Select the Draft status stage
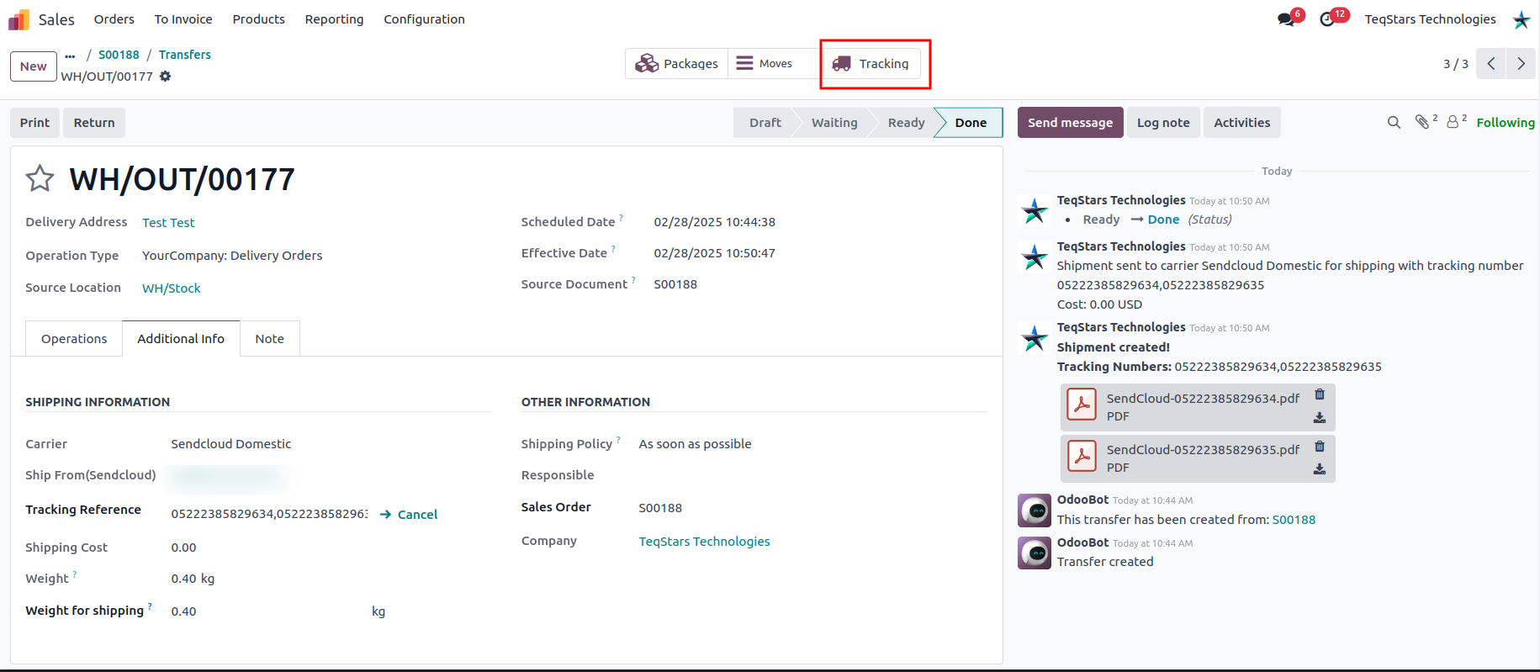This screenshot has width=1540, height=672. (765, 123)
